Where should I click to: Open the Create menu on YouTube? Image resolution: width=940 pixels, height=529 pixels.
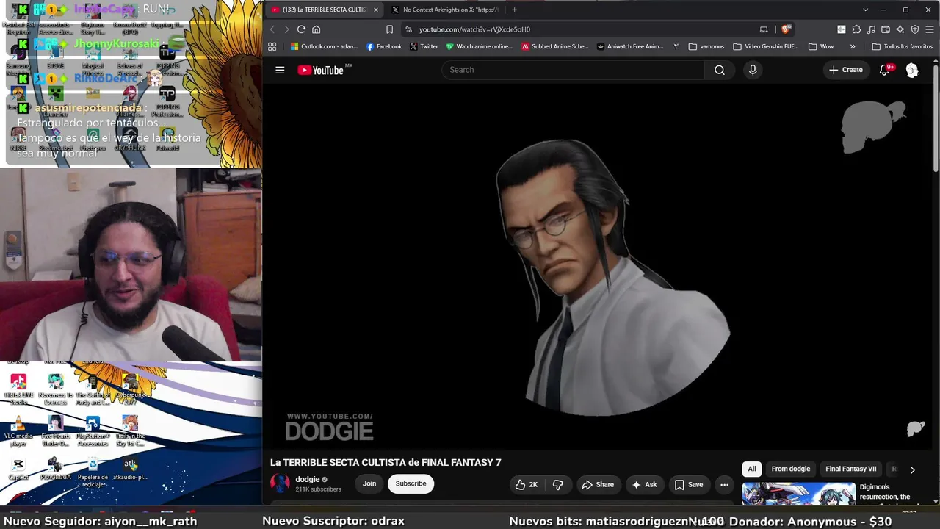846,70
